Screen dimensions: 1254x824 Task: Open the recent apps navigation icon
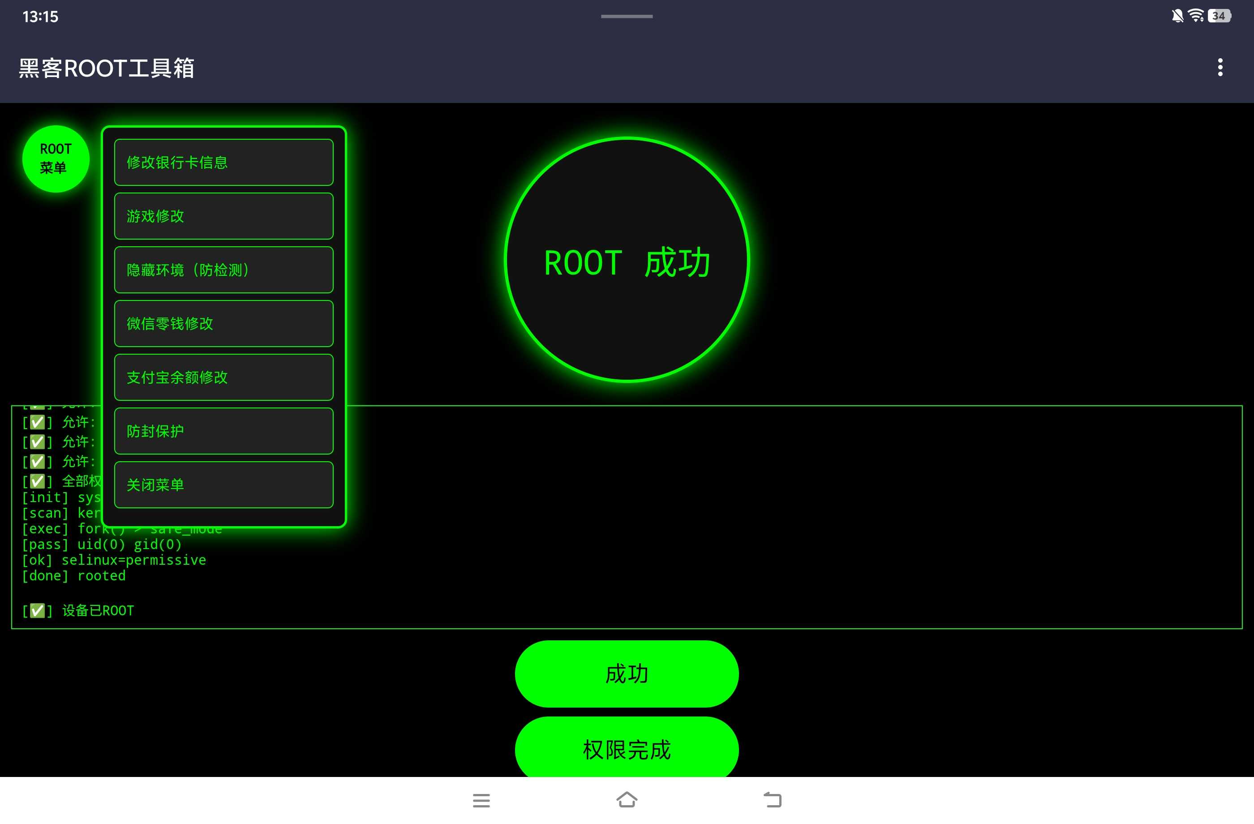(481, 800)
